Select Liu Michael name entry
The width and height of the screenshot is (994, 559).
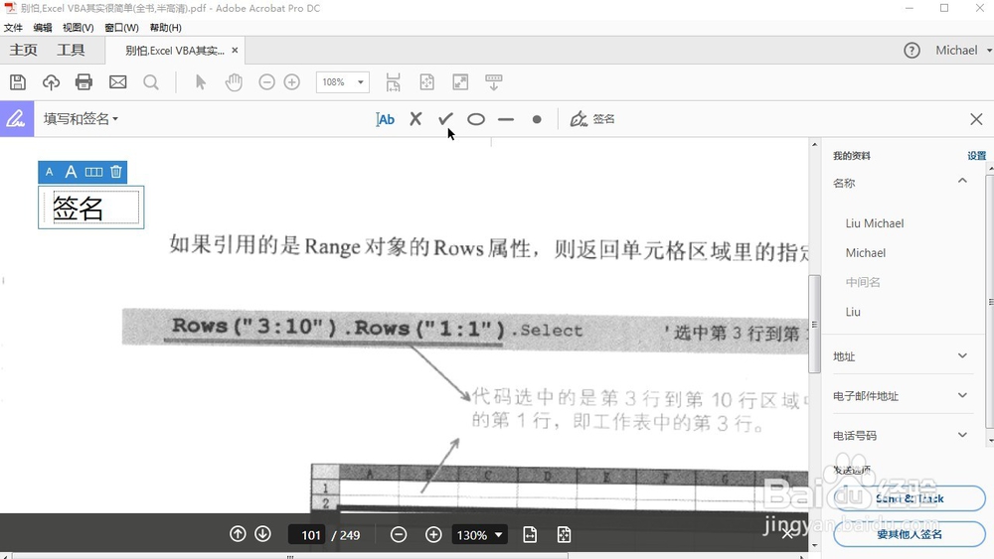[874, 223]
